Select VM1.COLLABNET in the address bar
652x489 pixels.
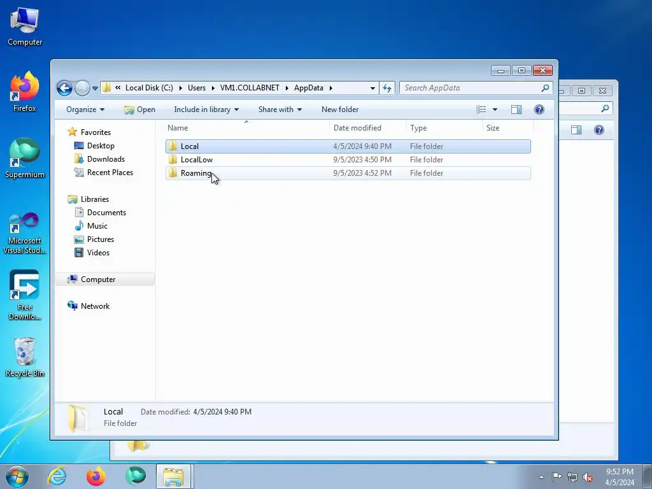(250, 88)
